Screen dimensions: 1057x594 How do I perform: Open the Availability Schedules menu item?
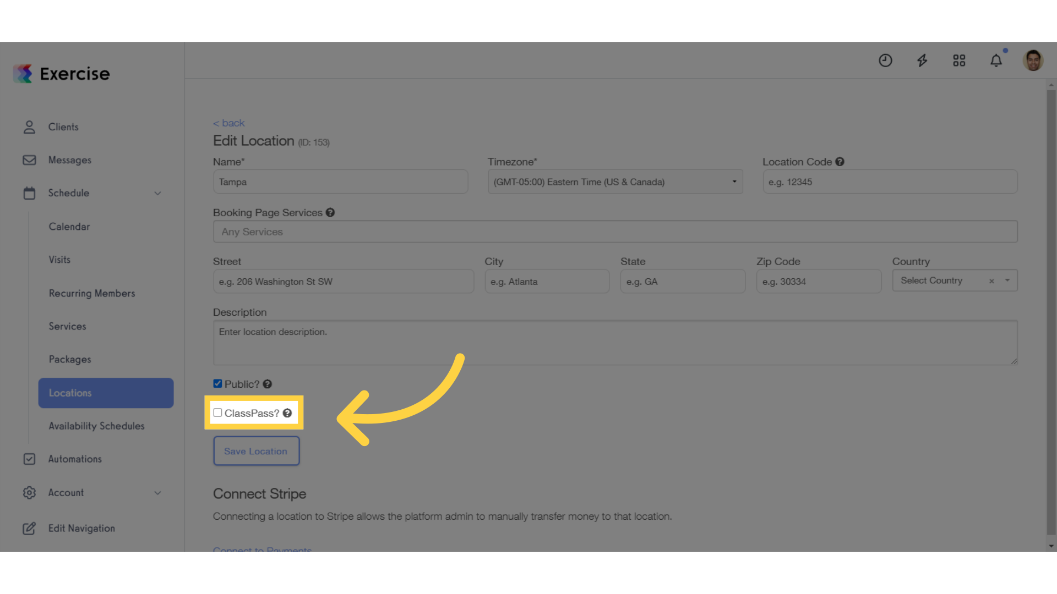coord(96,426)
